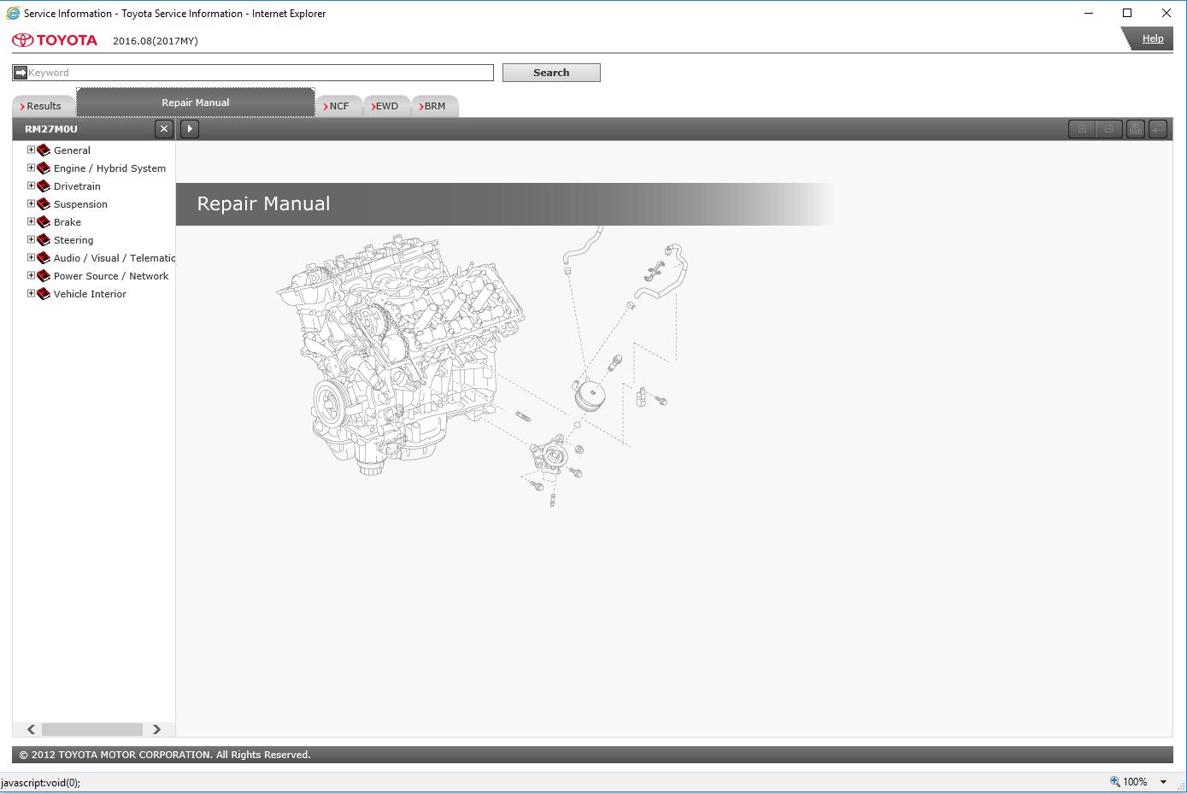The height and width of the screenshot is (794, 1187).
Task: Select the Power Source / Network label
Action: pyautogui.click(x=111, y=276)
